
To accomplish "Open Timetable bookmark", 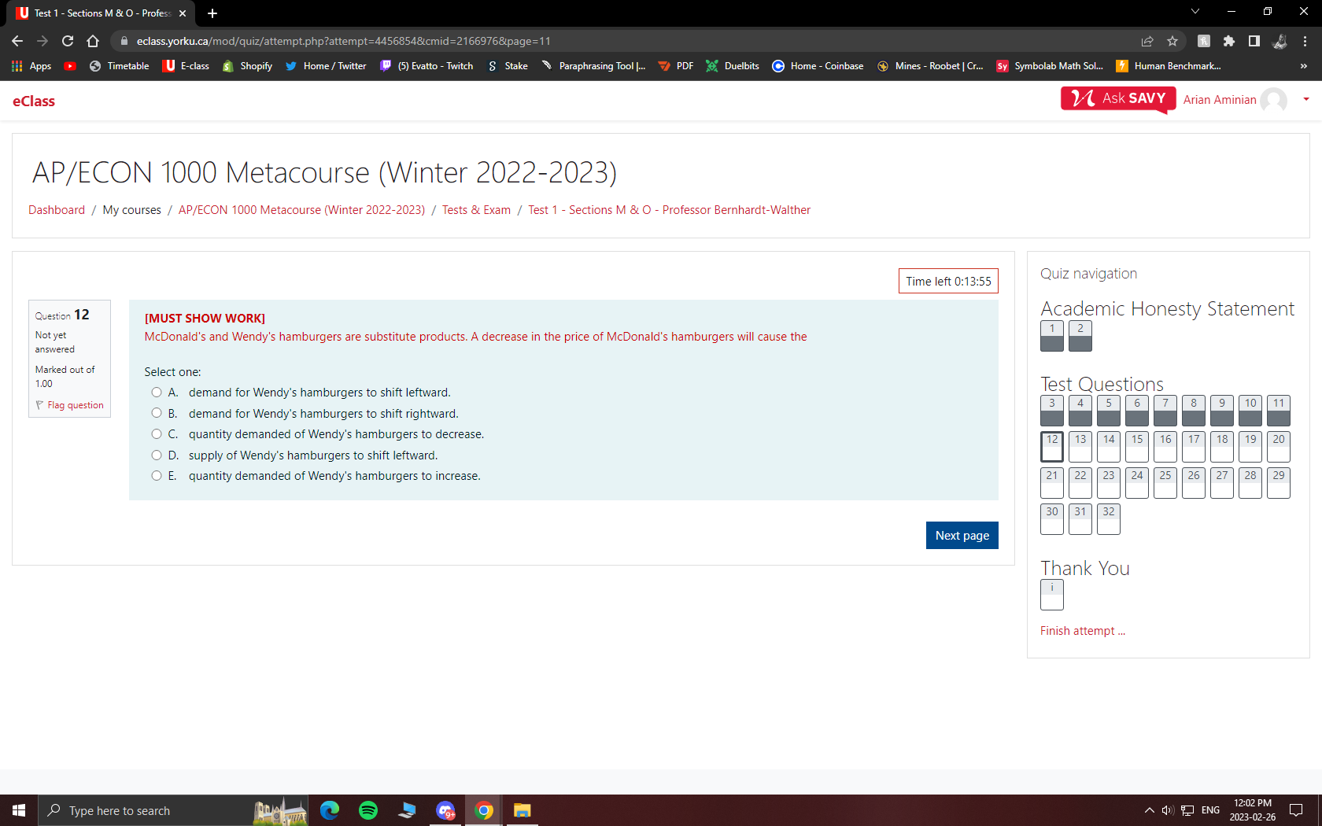I will (120, 66).
